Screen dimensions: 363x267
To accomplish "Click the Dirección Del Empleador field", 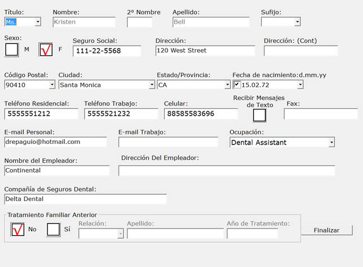I will (226, 170).
